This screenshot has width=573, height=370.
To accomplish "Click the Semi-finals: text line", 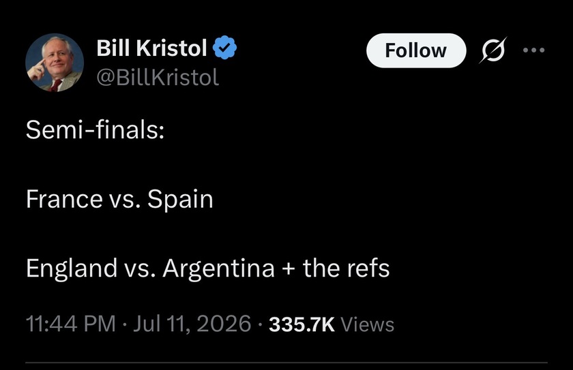I will coord(95,129).
